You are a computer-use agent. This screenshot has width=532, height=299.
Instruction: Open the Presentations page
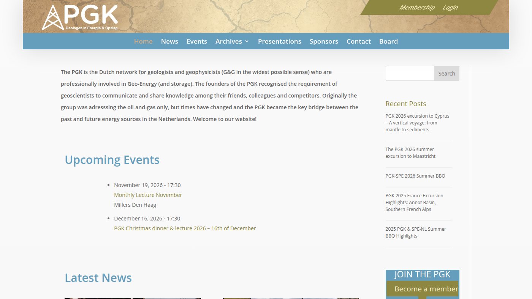(280, 41)
